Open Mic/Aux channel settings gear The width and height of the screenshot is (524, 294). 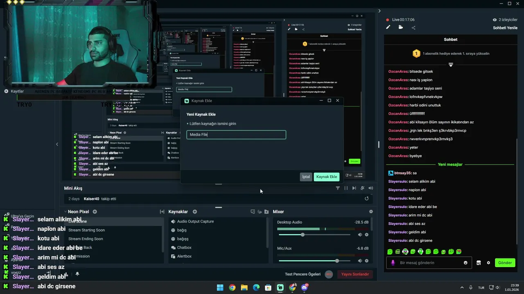click(x=366, y=261)
